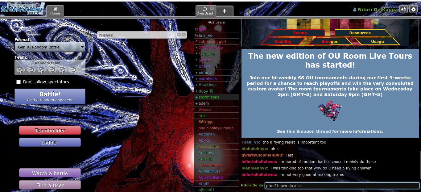Toggle the sound volume icon
Image resolution: width=421 pixels, height=192 pixels.
(x=403, y=9)
